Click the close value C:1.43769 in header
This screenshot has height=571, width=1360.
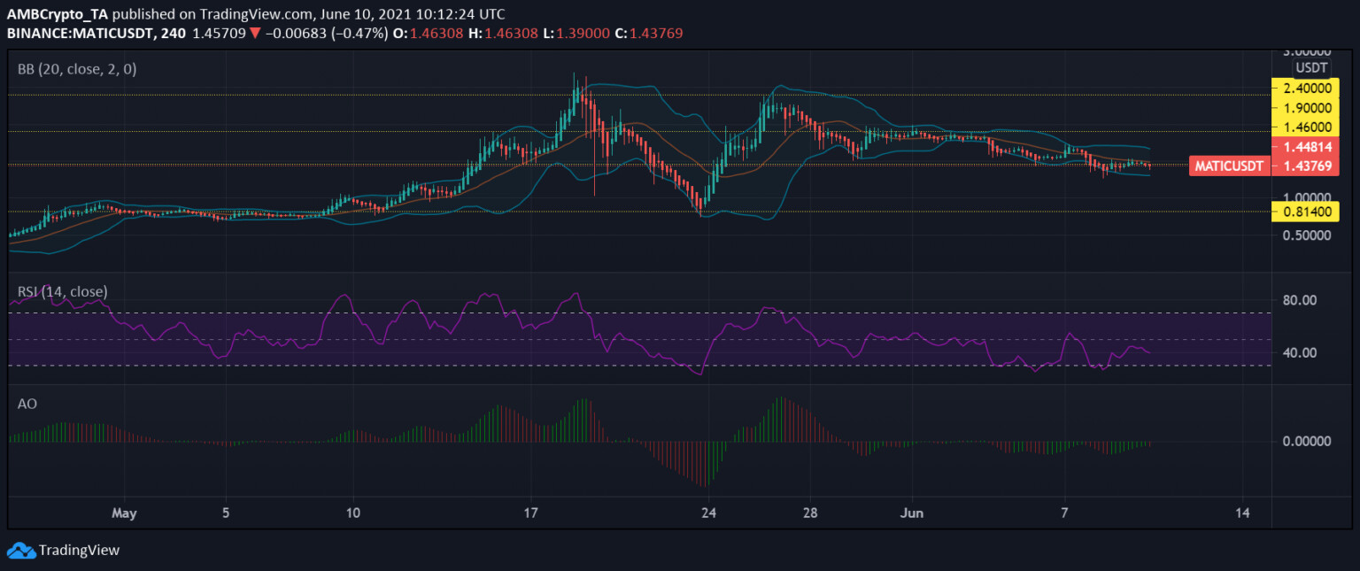point(649,33)
